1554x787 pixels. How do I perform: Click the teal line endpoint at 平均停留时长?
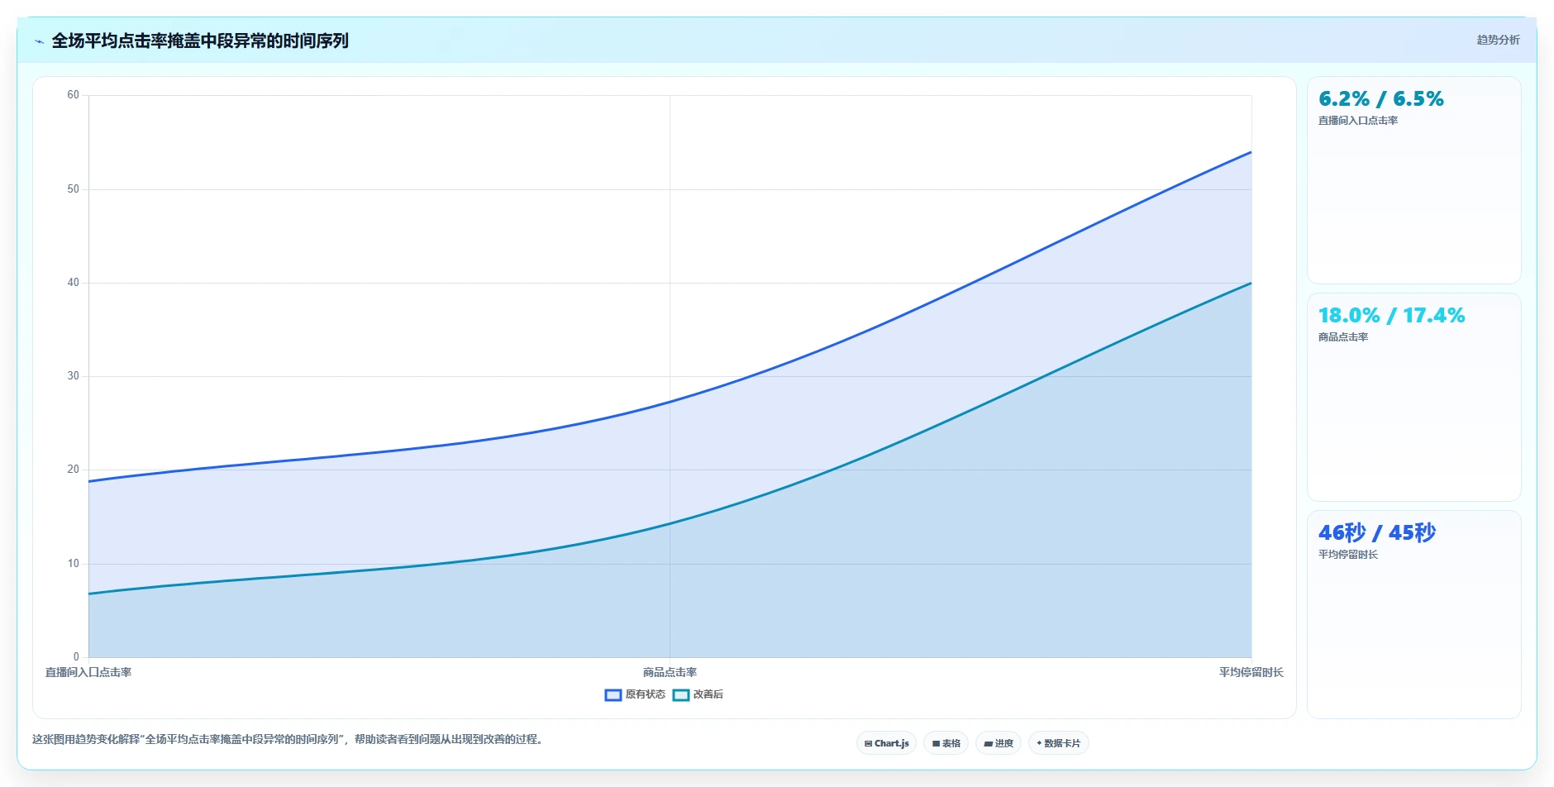pos(1251,284)
